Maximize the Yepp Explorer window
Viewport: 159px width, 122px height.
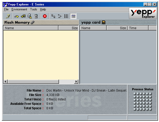click(150, 4)
